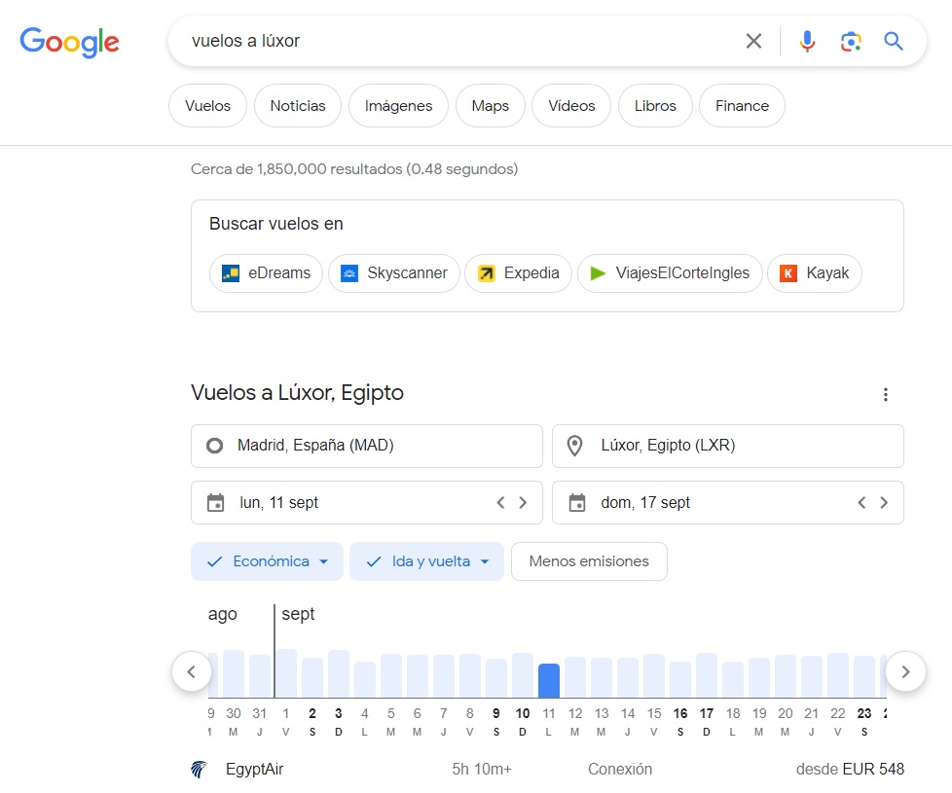Edit the origin field Madrid, España (MAD)
Viewport: 952px width, 793px height.
[x=367, y=446]
